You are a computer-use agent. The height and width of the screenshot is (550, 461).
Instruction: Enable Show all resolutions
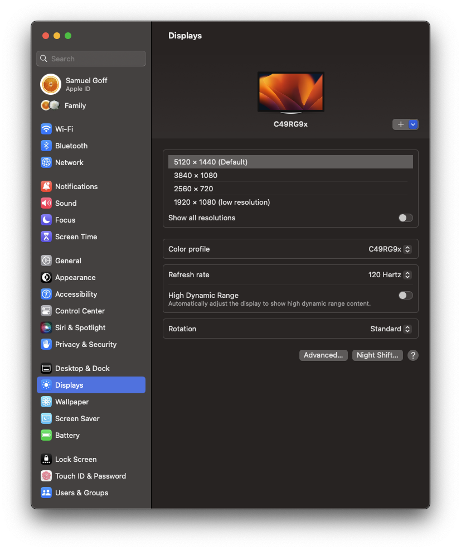pyautogui.click(x=405, y=218)
